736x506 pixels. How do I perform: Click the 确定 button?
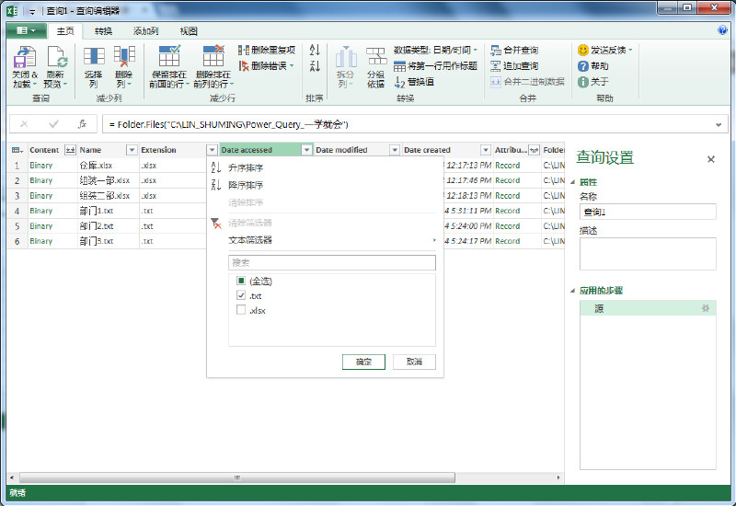(x=363, y=362)
